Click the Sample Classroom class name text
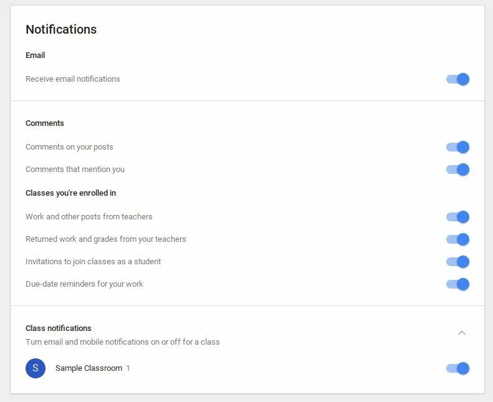The width and height of the screenshot is (493, 402). [x=89, y=368]
